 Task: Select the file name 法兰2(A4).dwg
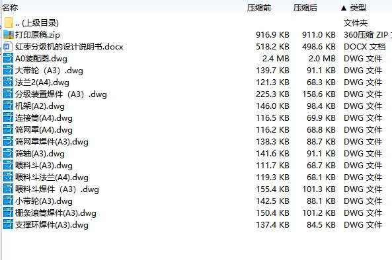[42, 82]
